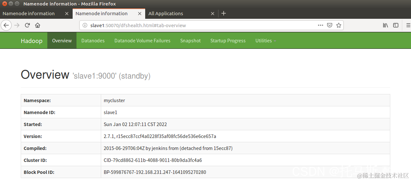Open a new tab with plus button
The image size is (411, 181).
(x=223, y=13)
